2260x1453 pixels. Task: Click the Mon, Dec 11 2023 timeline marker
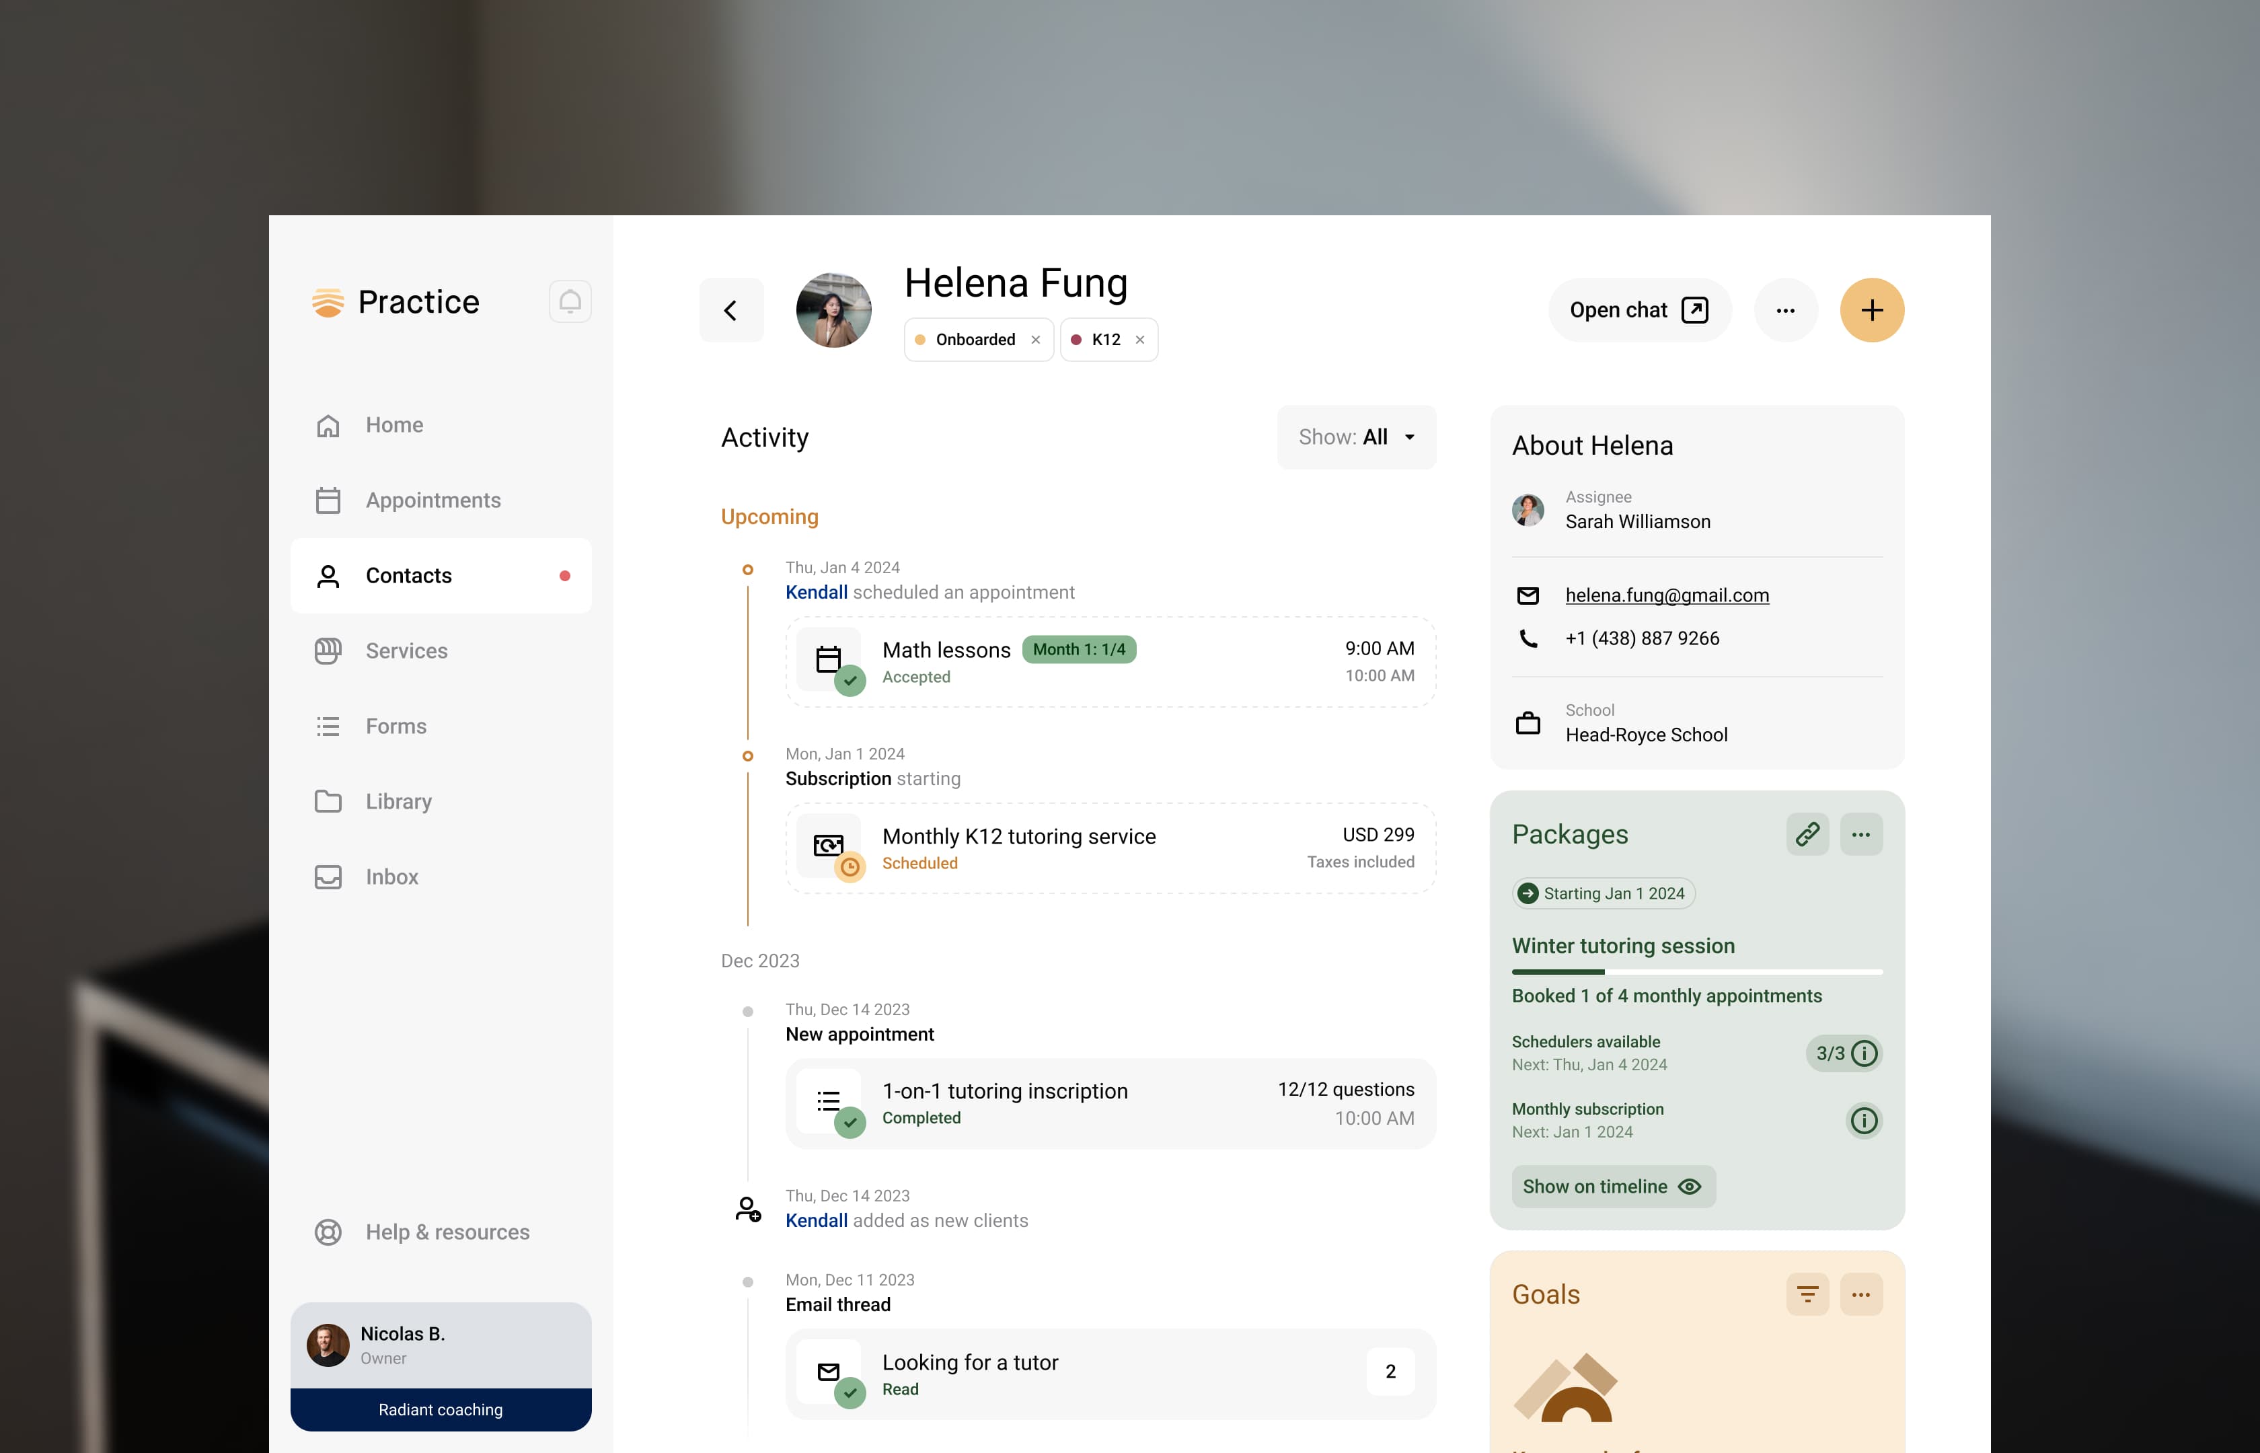click(x=748, y=1282)
